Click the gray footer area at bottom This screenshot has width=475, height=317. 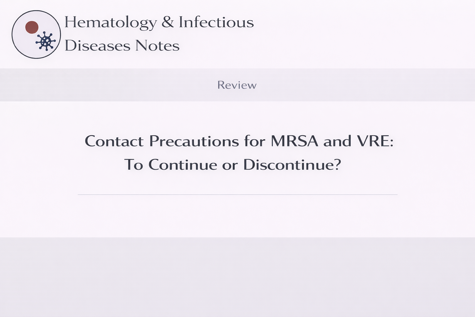click(x=237, y=277)
